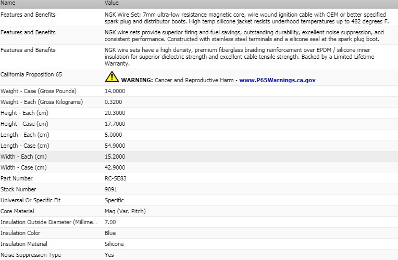Click the Core Material label

[17, 211]
